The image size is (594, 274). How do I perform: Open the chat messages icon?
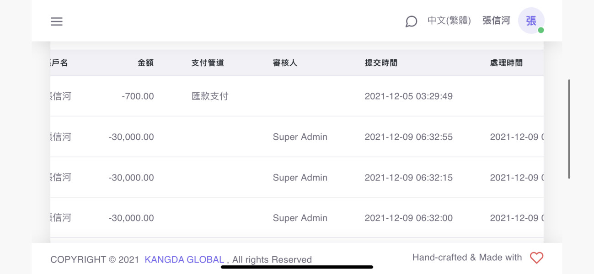point(411,21)
